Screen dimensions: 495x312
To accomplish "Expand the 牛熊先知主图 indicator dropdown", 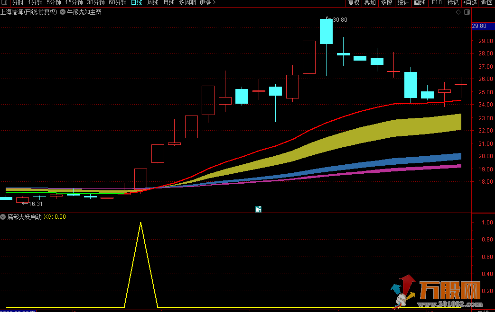I will click(x=63, y=12).
